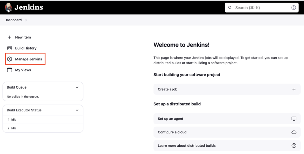Open New Item link
Image resolution: width=304 pixels, height=154 pixels.
click(x=23, y=37)
